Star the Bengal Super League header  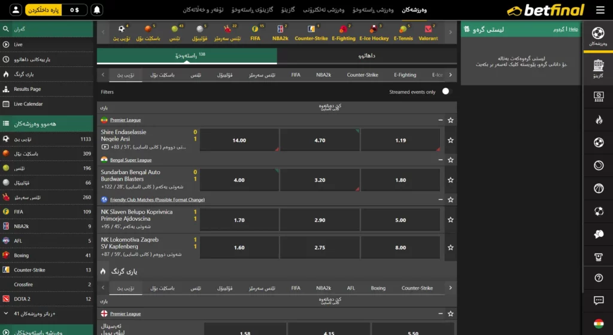click(x=450, y=160)
